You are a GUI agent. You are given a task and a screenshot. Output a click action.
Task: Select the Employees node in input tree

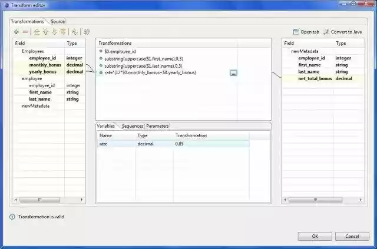click(33, 51)
